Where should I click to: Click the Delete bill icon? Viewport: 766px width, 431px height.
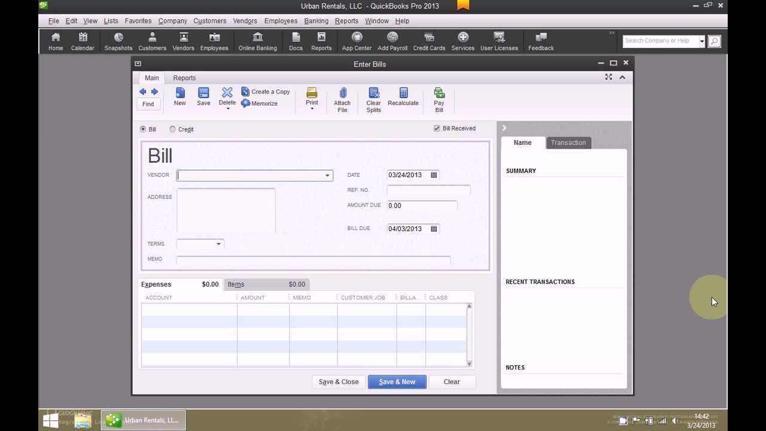point(227,96)
